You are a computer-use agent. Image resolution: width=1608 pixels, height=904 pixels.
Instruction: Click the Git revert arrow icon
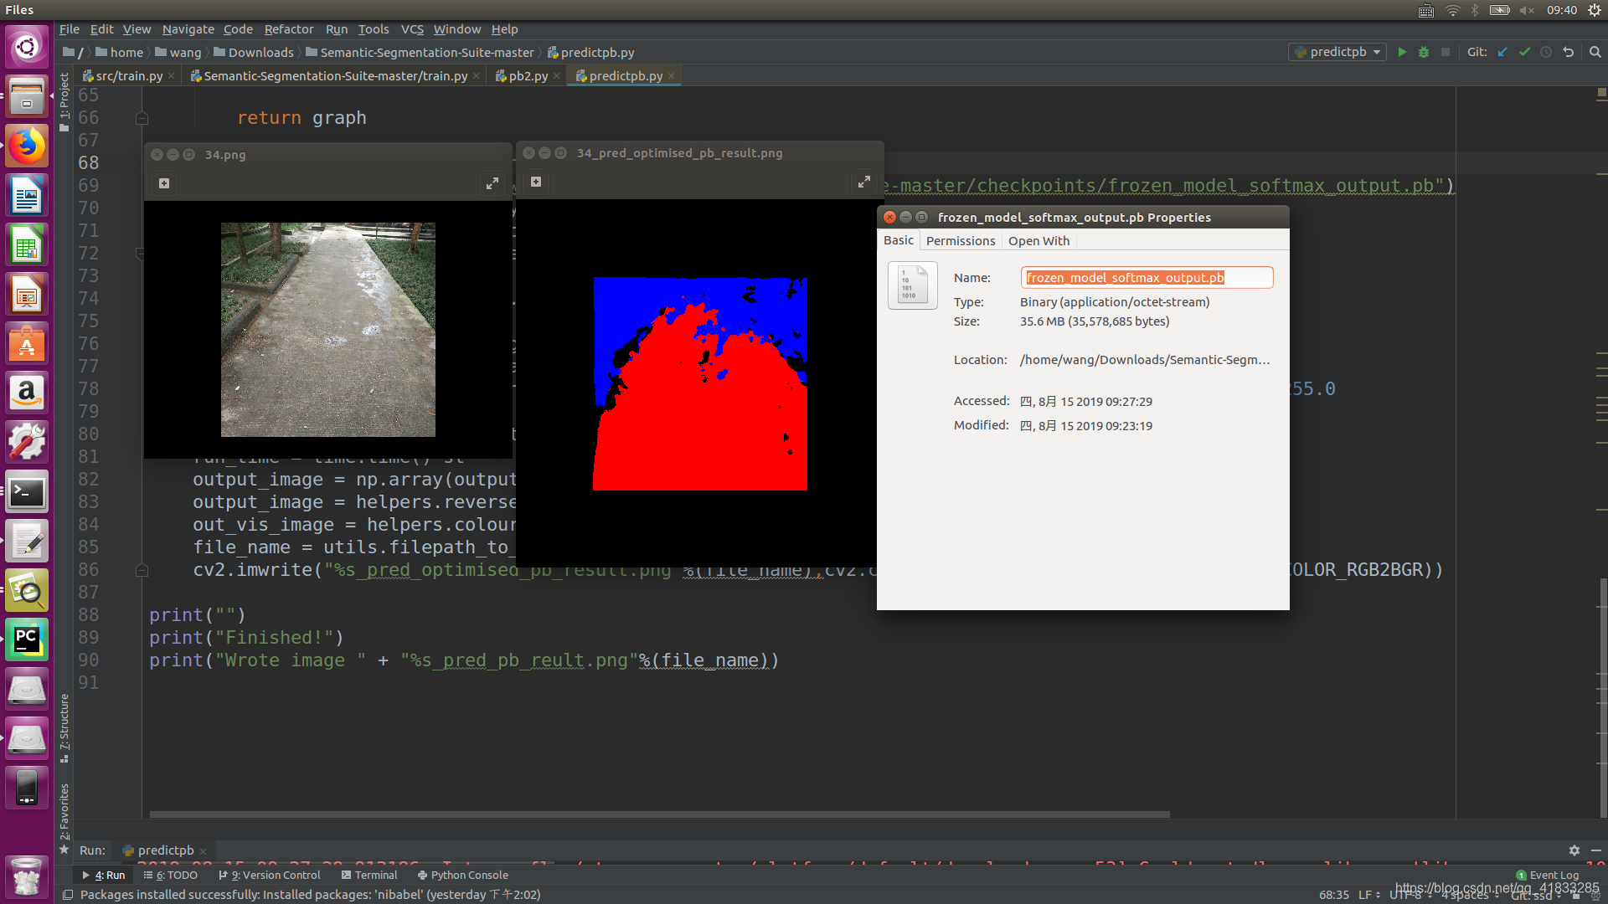tap(1569, 52)
